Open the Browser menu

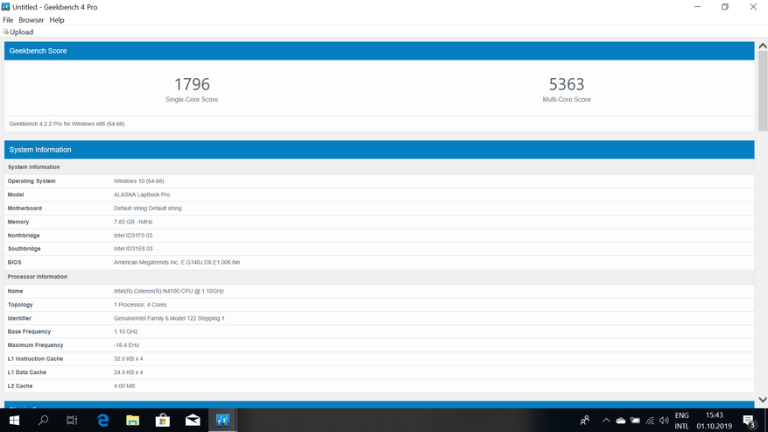click(x=32, y=20)
